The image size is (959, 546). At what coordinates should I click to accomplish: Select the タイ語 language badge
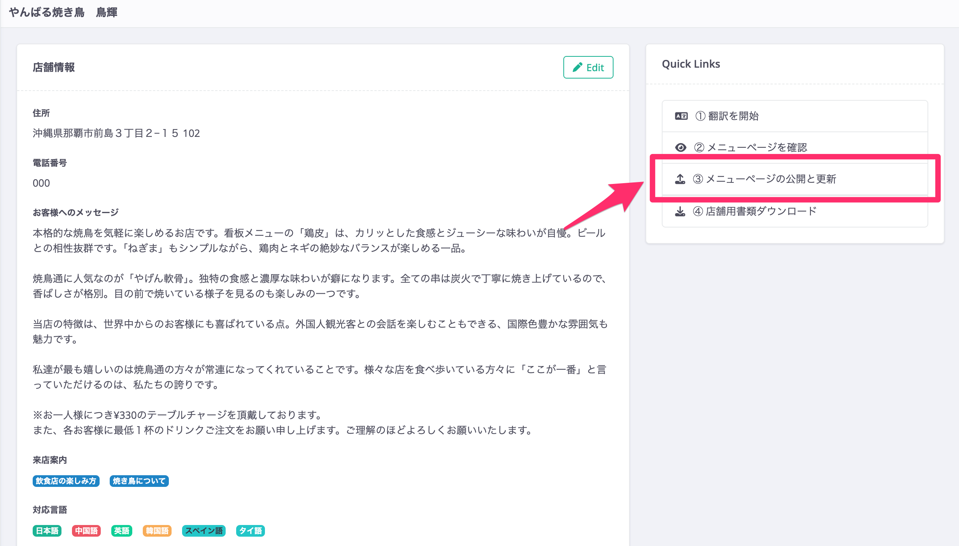click(x=251, y=531)
